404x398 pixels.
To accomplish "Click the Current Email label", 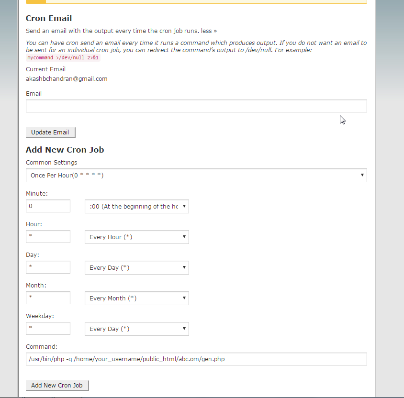I will pyautogui.click(x=45, y=69).
